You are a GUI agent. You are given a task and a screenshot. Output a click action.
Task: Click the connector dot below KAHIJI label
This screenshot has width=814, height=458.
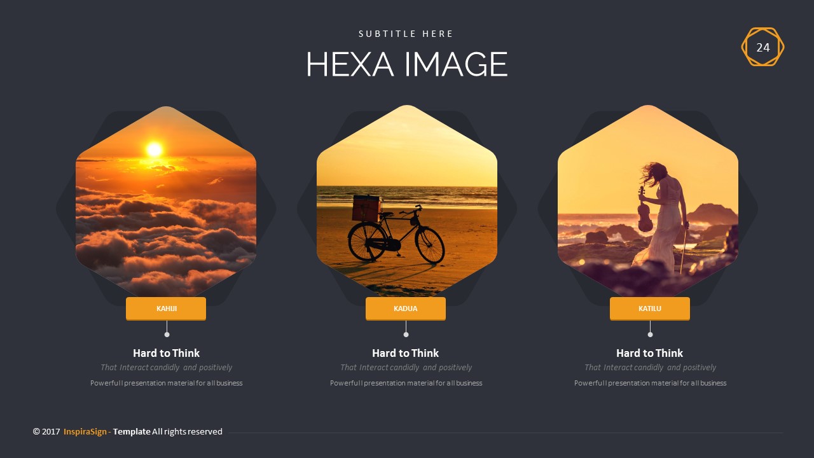click(167, 335)
